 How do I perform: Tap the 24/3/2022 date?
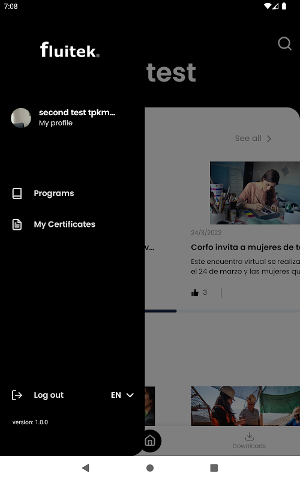click(x=206, y=233)
